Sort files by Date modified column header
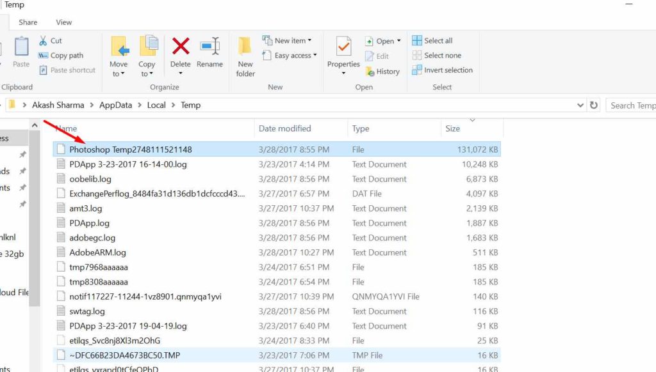 tap(284, 128)
